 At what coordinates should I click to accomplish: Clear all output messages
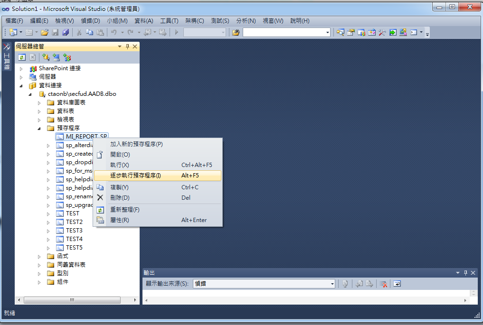[x=383, y=283]
